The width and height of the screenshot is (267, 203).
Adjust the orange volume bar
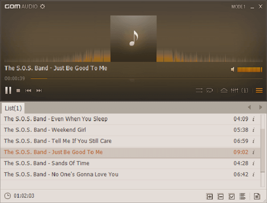tap(250, 69)
